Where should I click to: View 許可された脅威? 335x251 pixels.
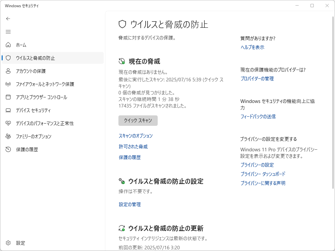click(x=133, y=146)
